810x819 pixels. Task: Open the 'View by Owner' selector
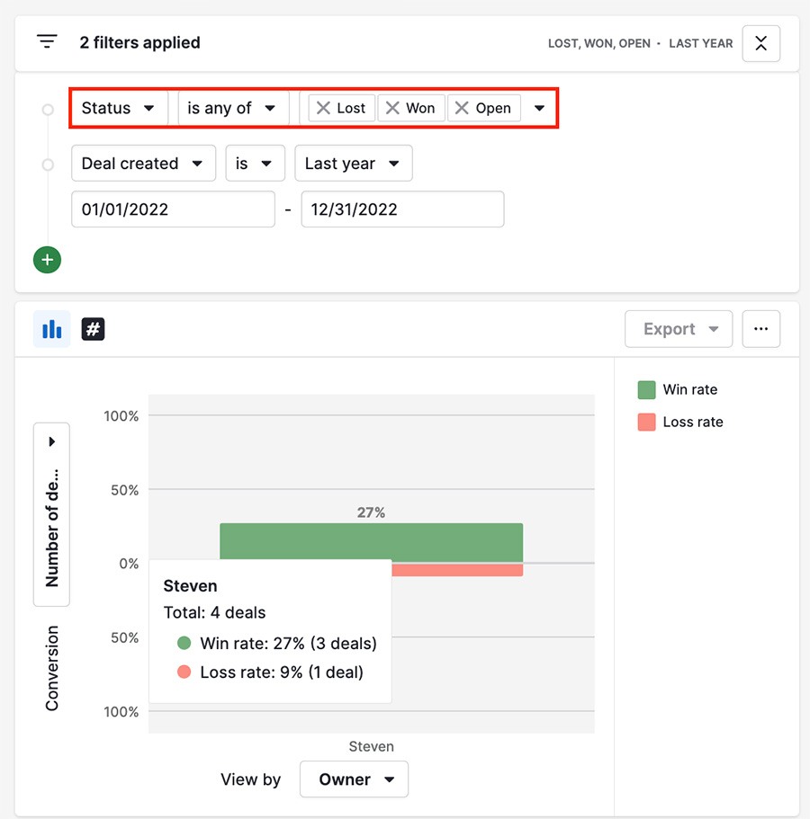pos(354,779)
